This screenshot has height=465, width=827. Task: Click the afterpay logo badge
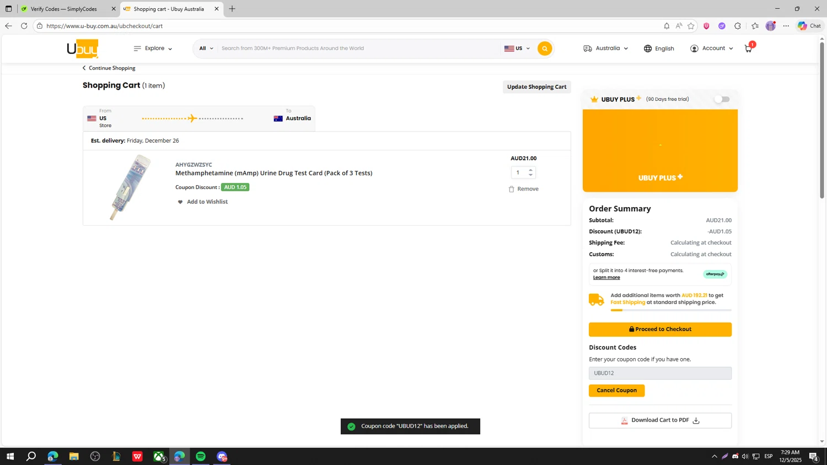point(715,274)
